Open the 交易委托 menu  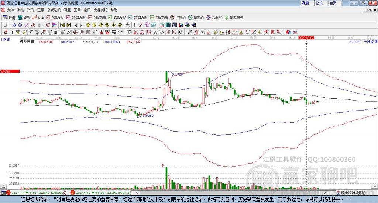(x=100, y=10)
